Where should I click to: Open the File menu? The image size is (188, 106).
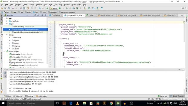[x=2, y=5]
